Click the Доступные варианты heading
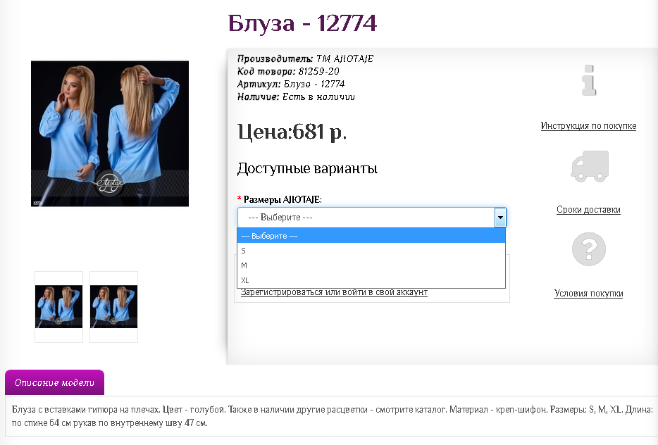Viewport: 658px width, 445px height. [x=307, y=168]
